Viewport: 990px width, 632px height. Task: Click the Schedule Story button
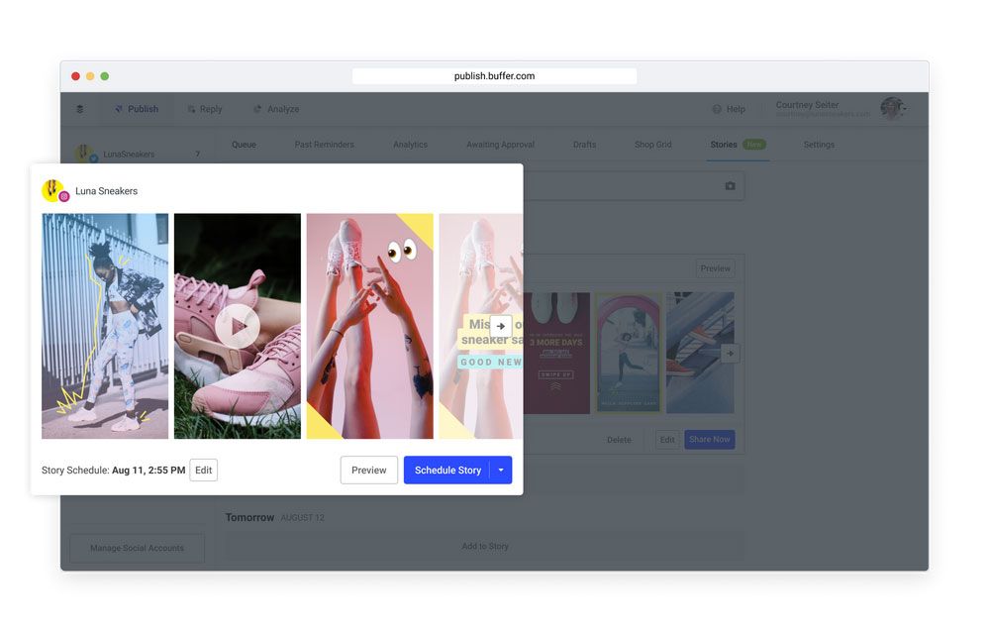(x=447, y=471)
